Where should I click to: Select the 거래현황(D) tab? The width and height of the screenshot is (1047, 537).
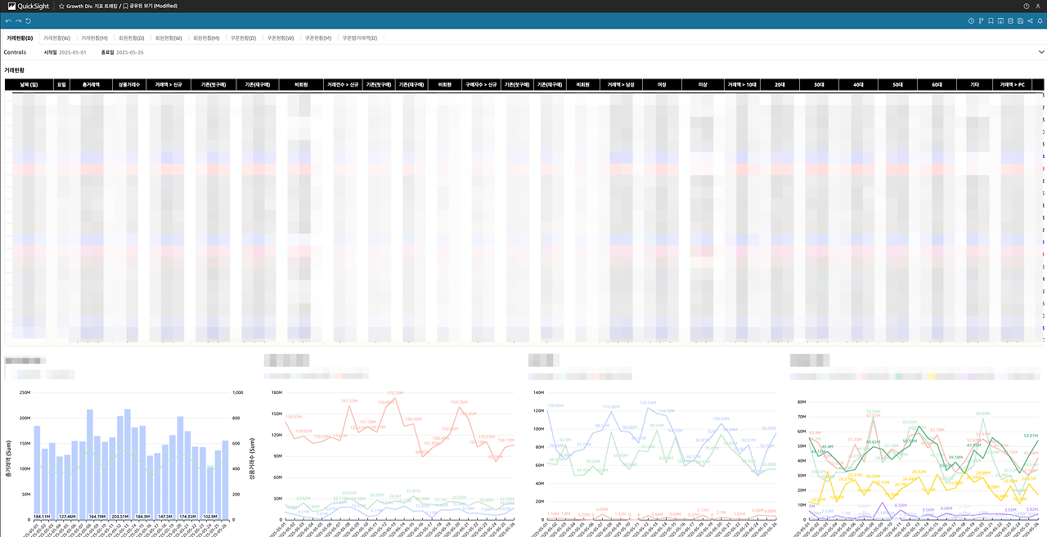(20, 38)
